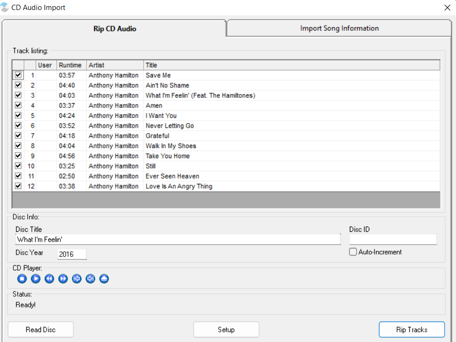Screen dimensions: 456x342
Task: Start ripping with Rip Tracks button
Action: pyautogui.click(x=412, y=330)
